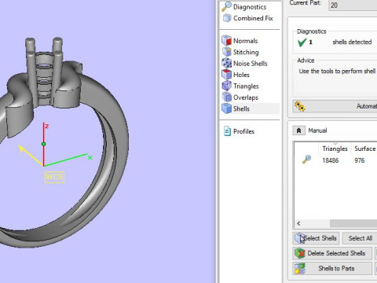
Task: Click the green origin point on Z axis
Action: pos(44,144)
